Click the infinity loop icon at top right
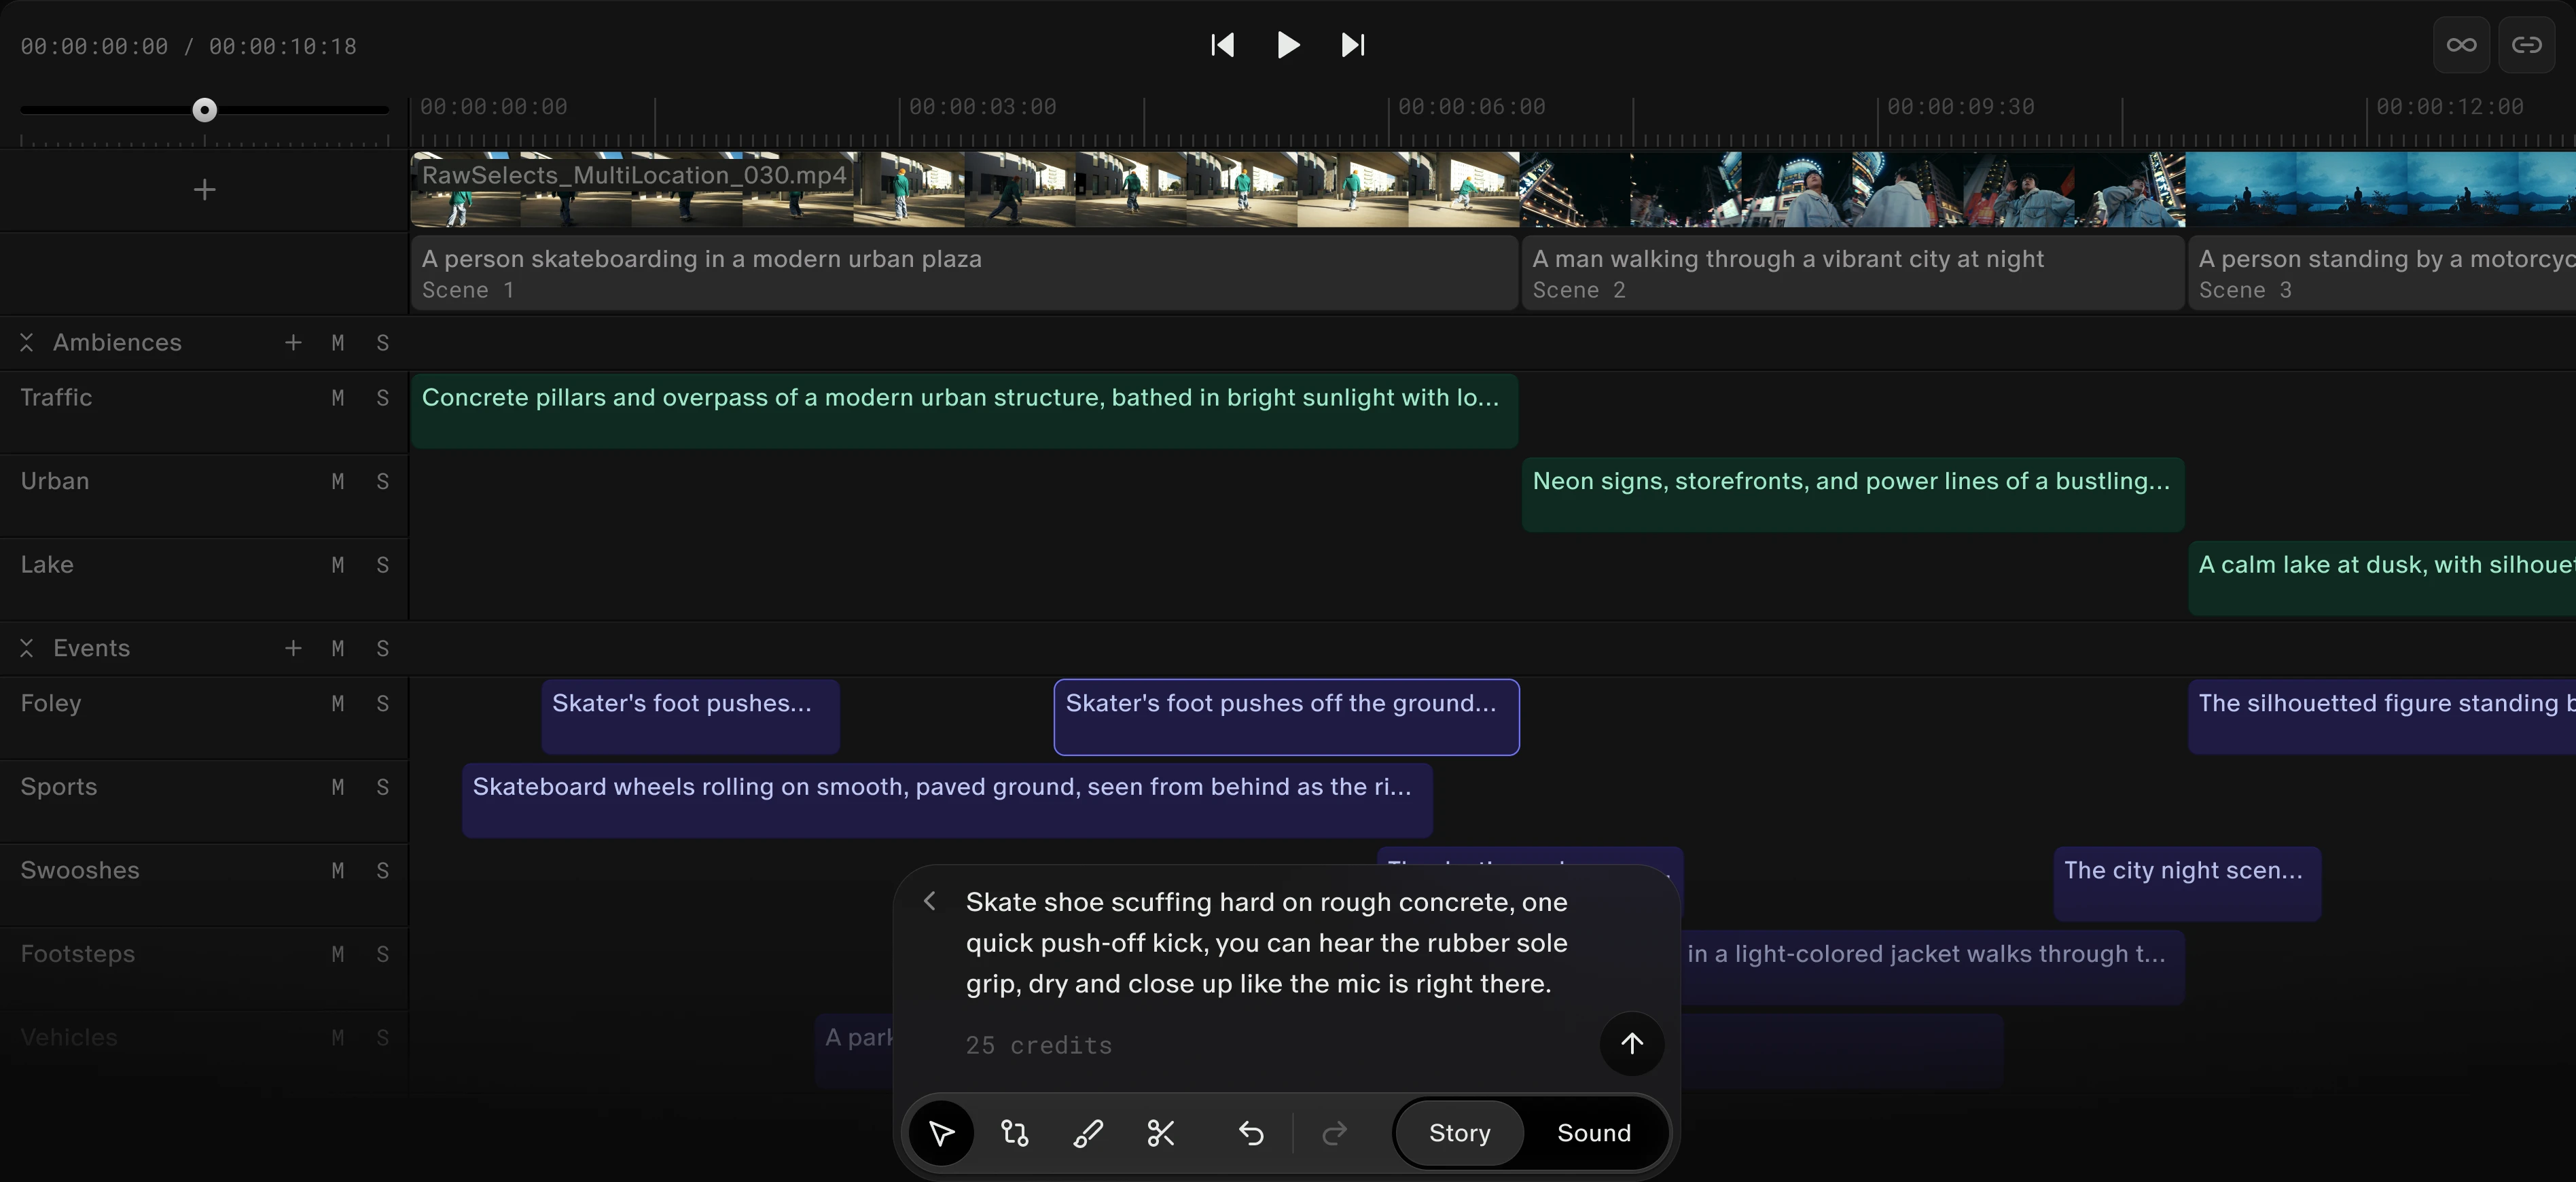 pos(2462,44)
